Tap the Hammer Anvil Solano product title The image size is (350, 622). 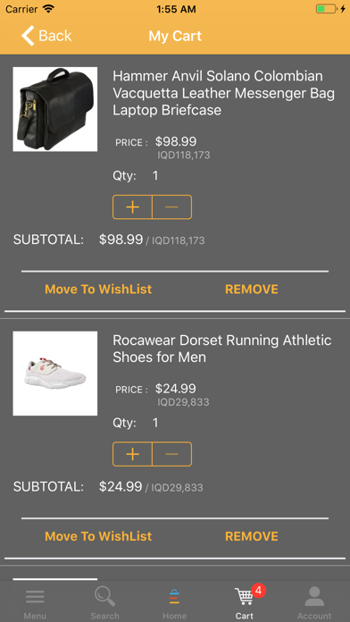coord(223,93)
